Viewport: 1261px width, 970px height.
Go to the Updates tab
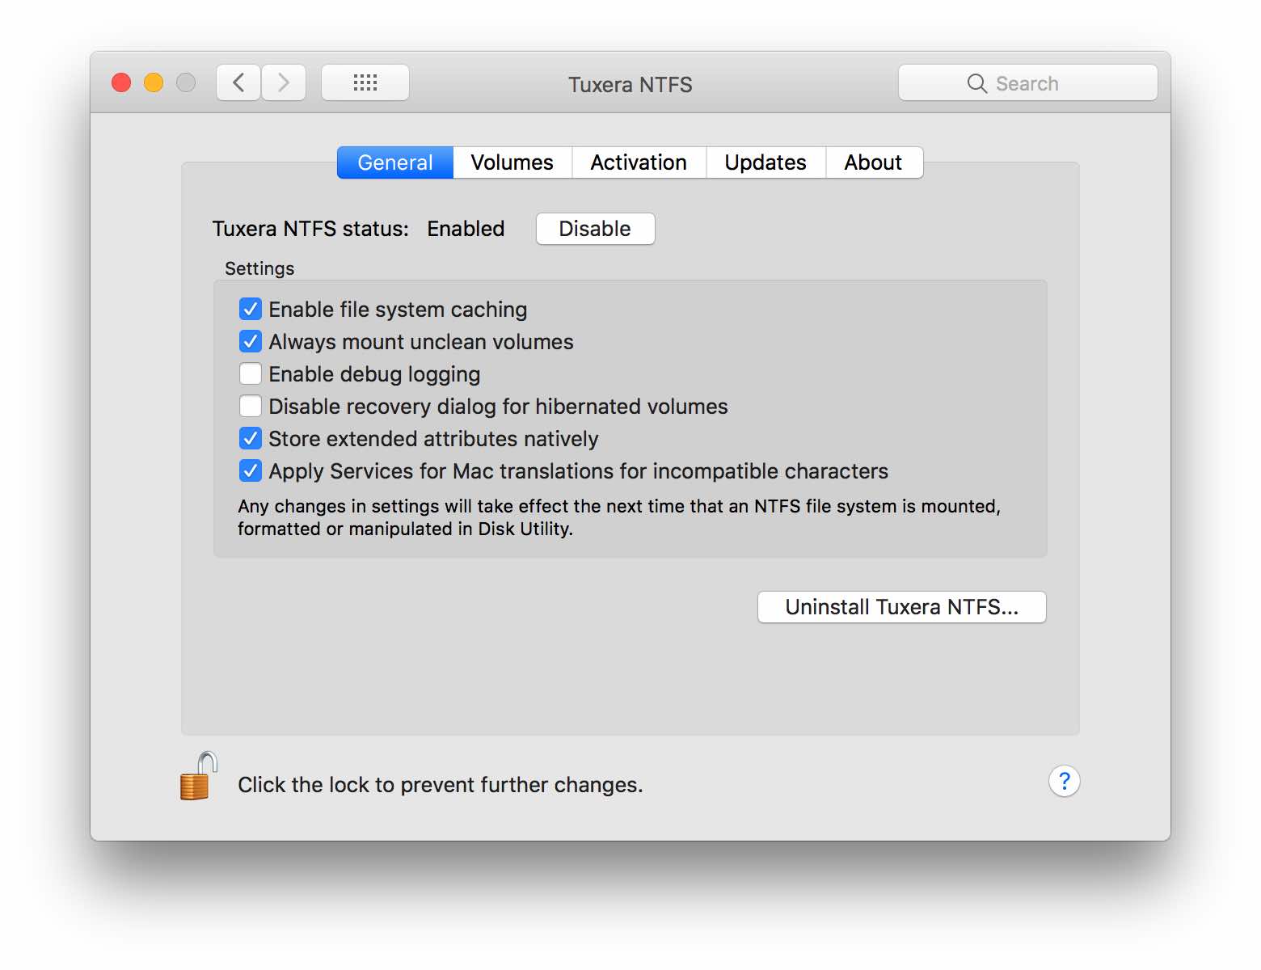(x=765, y=162)
